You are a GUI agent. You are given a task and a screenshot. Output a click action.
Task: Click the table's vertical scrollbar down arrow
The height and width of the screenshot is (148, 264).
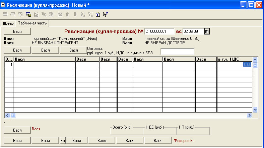pyautogui.click(x=255, y=109)
